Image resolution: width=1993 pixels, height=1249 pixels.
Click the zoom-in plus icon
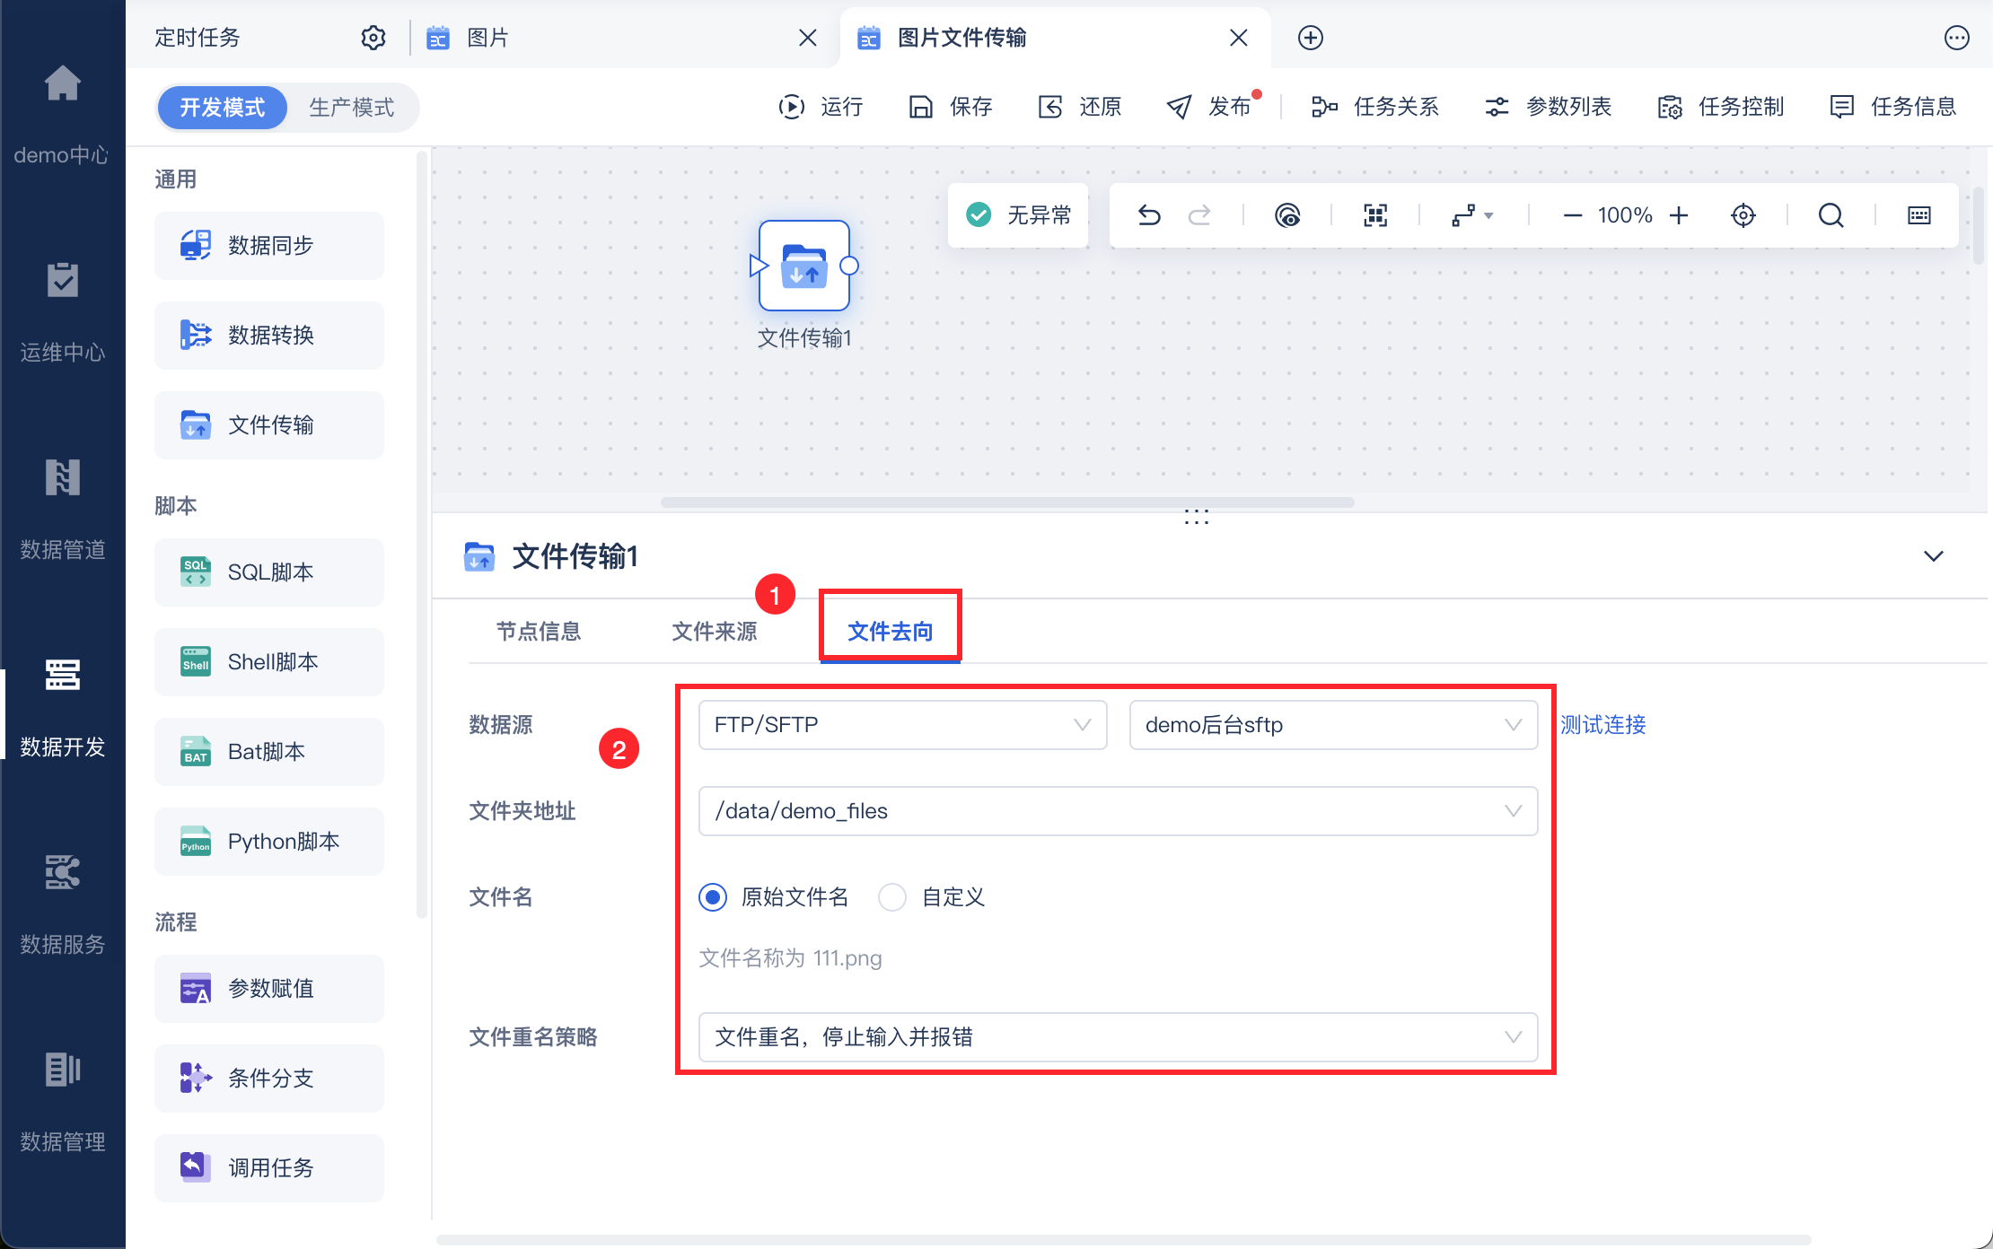[1679, 215]
